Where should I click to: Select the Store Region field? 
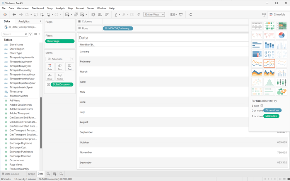click(x=17, y=49)
